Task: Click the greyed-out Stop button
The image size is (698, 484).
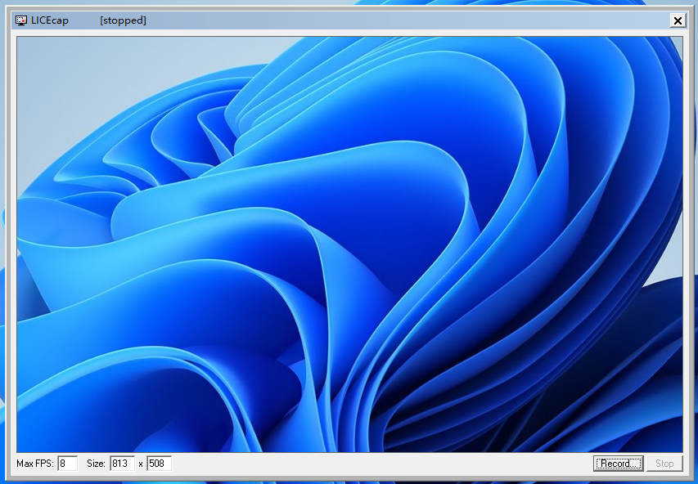Action: [x=664, y=464]
